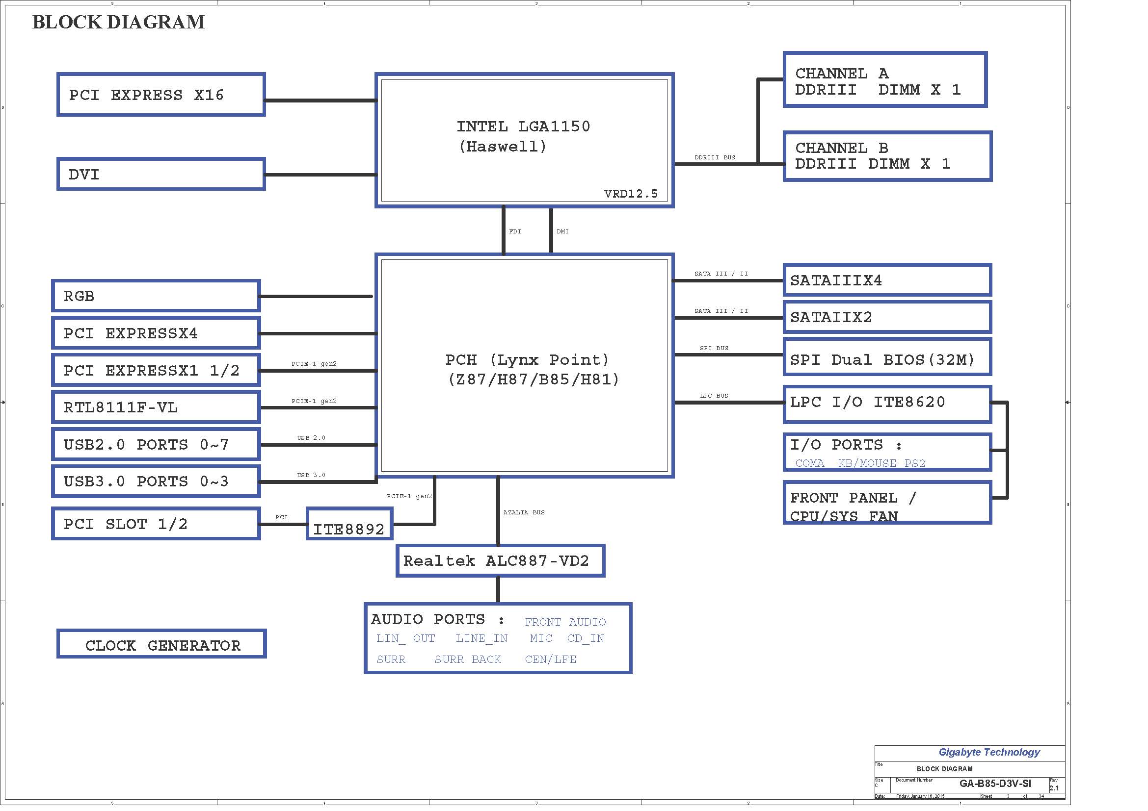Select the DVI block

(160, 174)
